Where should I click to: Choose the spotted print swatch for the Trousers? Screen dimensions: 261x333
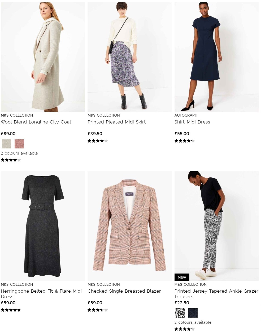point(180,313)
